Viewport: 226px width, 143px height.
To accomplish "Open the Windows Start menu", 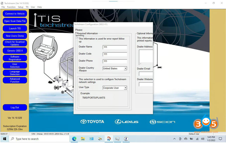I will tap(5, 139).
